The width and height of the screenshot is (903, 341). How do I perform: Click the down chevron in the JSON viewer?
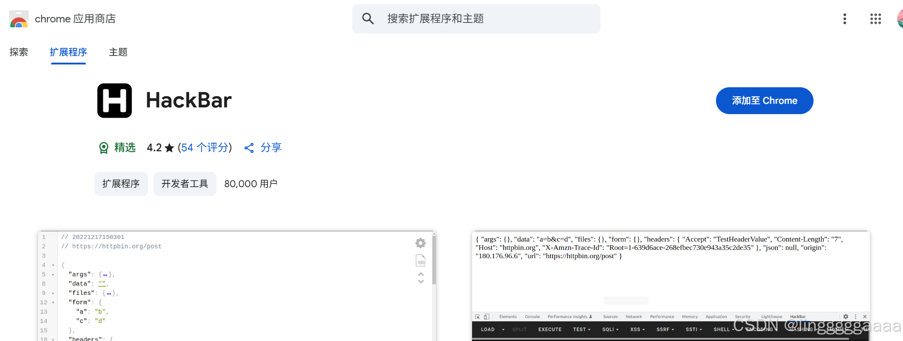pos(421,281)
